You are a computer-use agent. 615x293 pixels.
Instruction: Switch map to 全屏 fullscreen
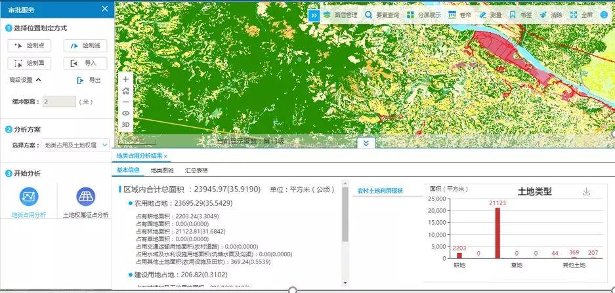click(581, 15)
